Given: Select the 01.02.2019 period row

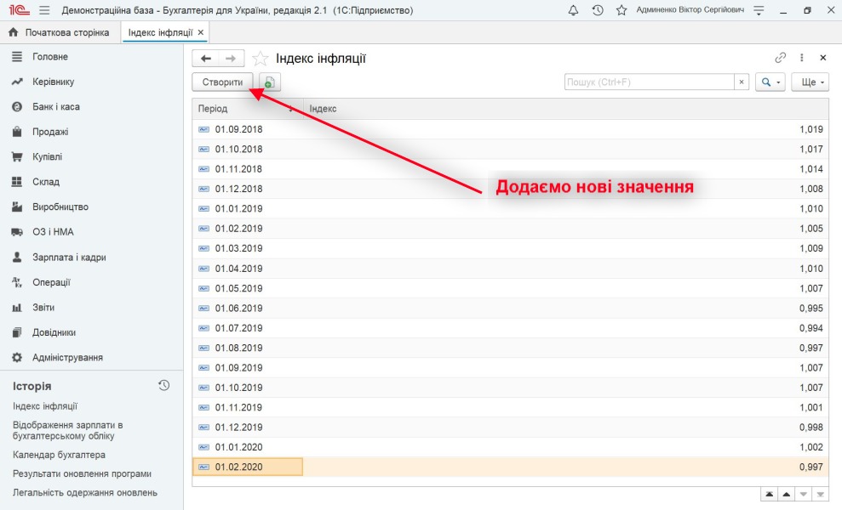Looking at the screenshot, I should [510, 229].
